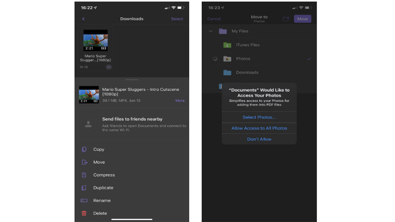The height and width of the screenshot is (222, 395).
Task: Choose Allow Access to All Photos
Action: pyautogui.click(x=259, y=128)
